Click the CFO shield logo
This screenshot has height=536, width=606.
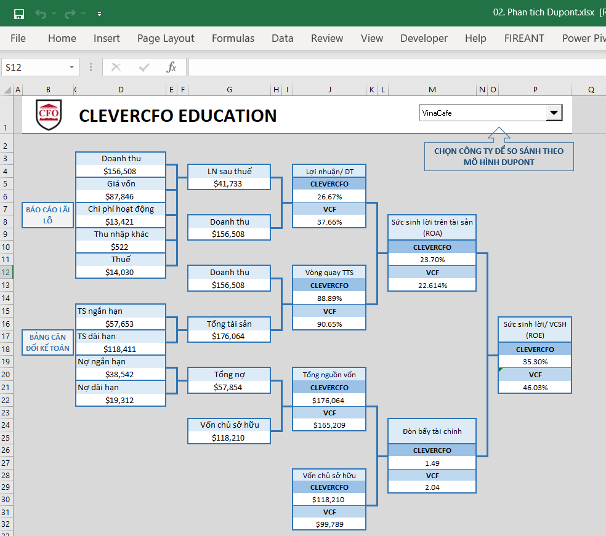tap(49, 114)
